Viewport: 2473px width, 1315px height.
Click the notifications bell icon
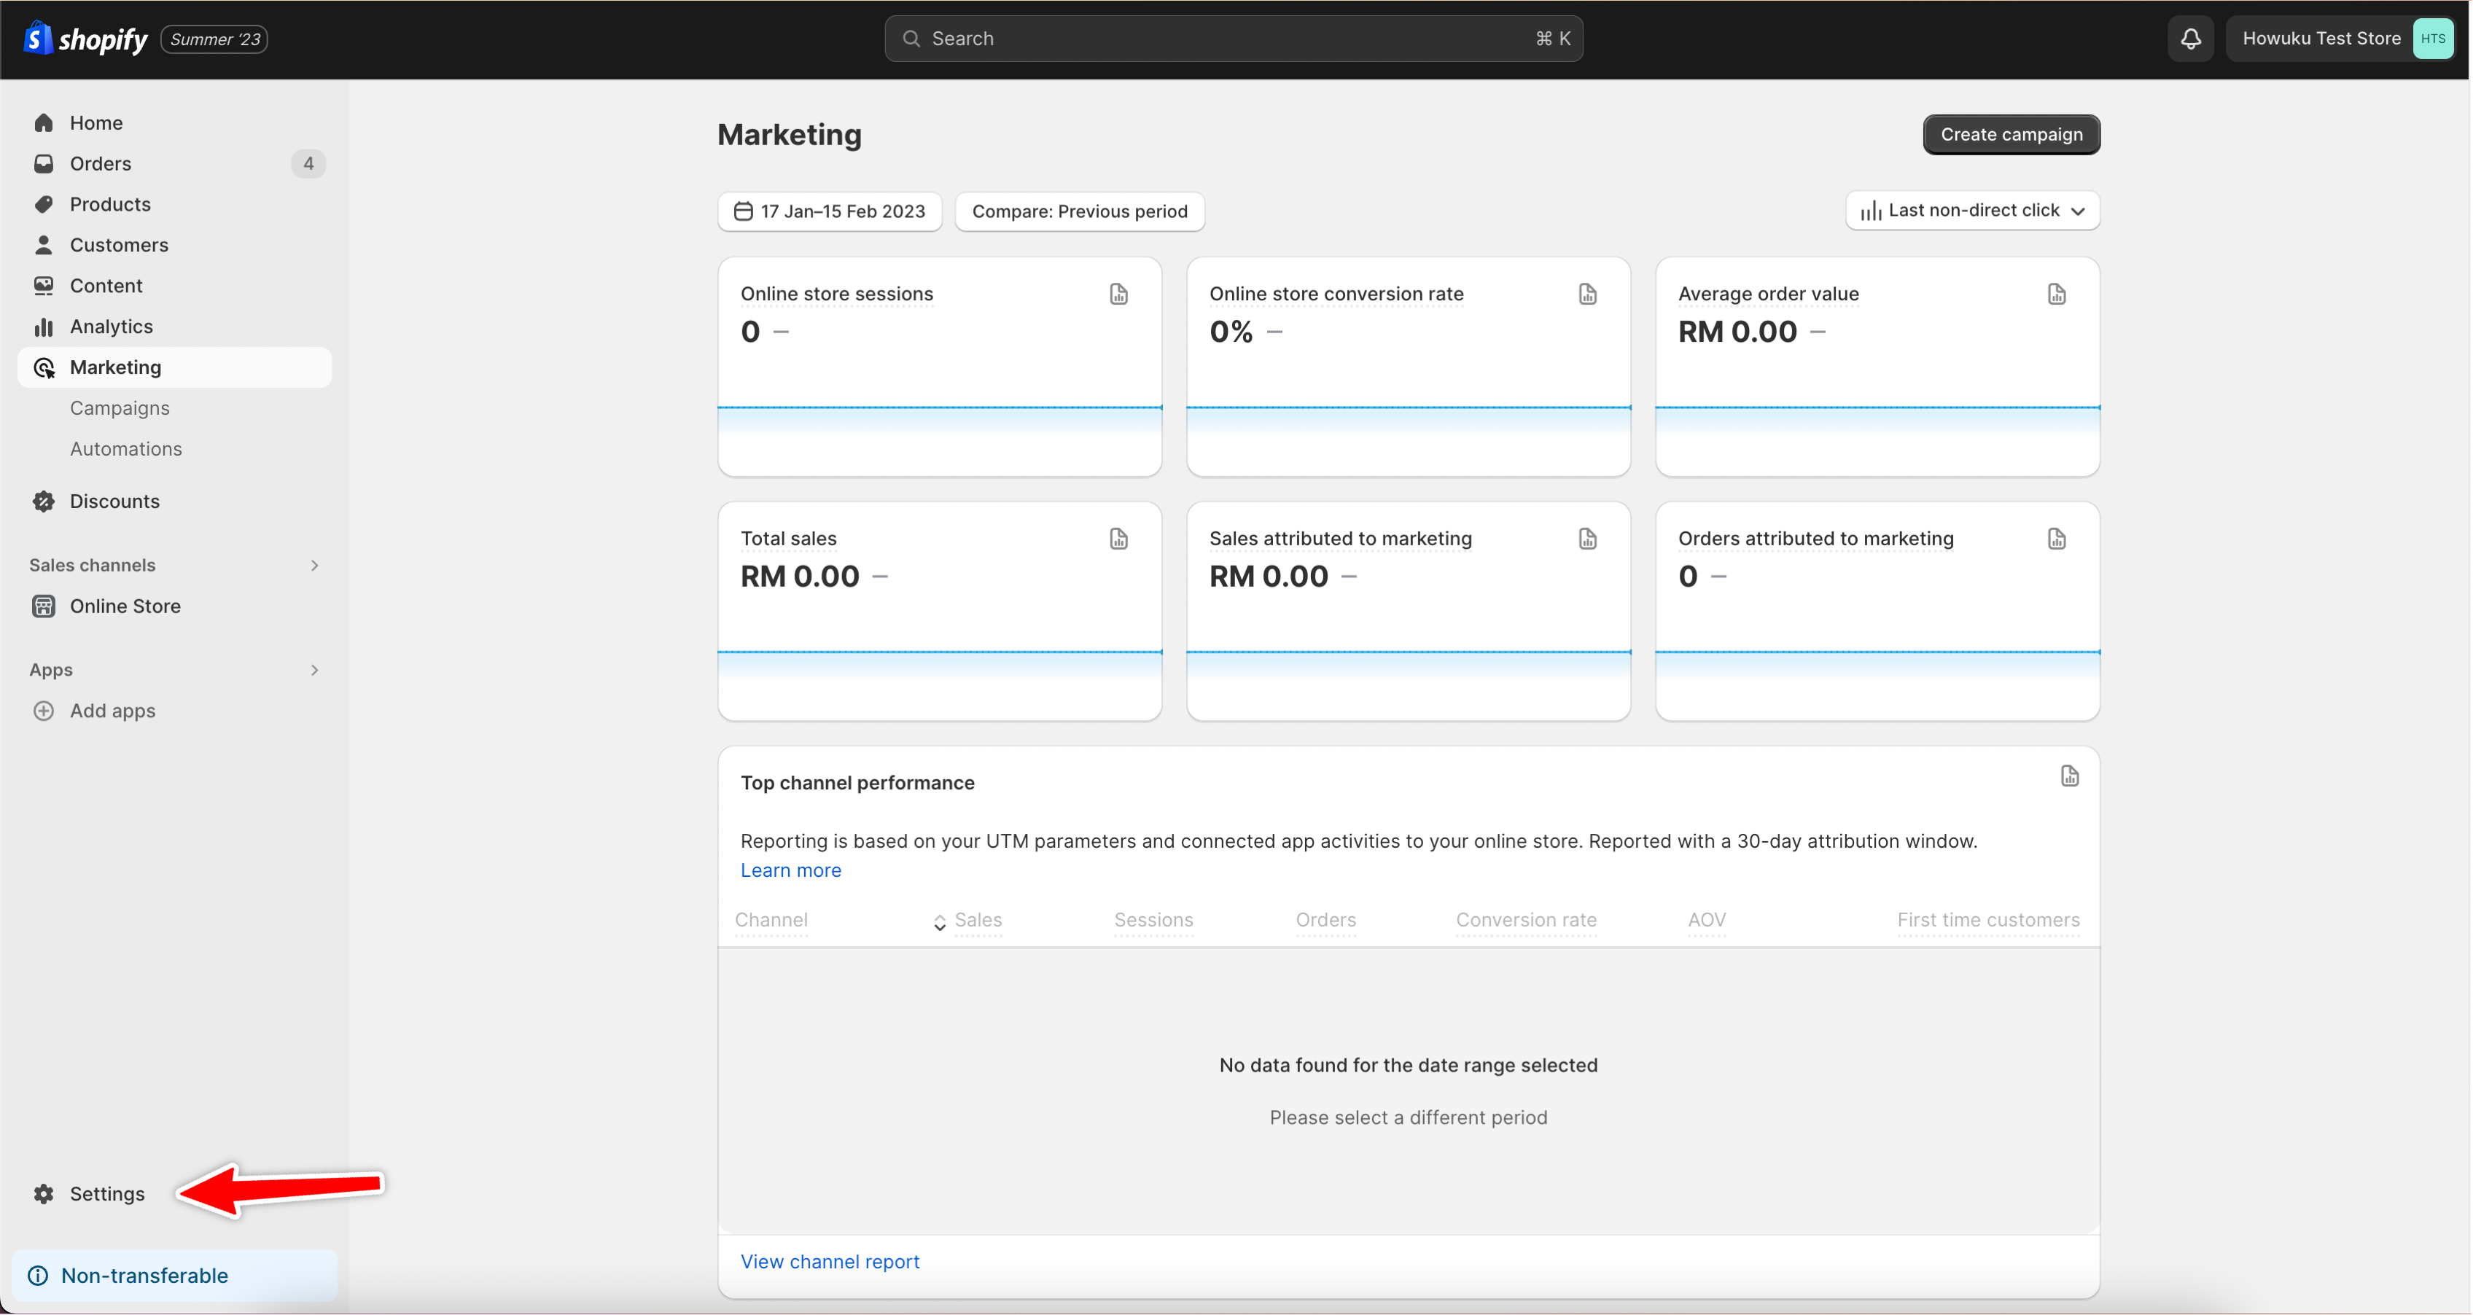pos(2190,39)
